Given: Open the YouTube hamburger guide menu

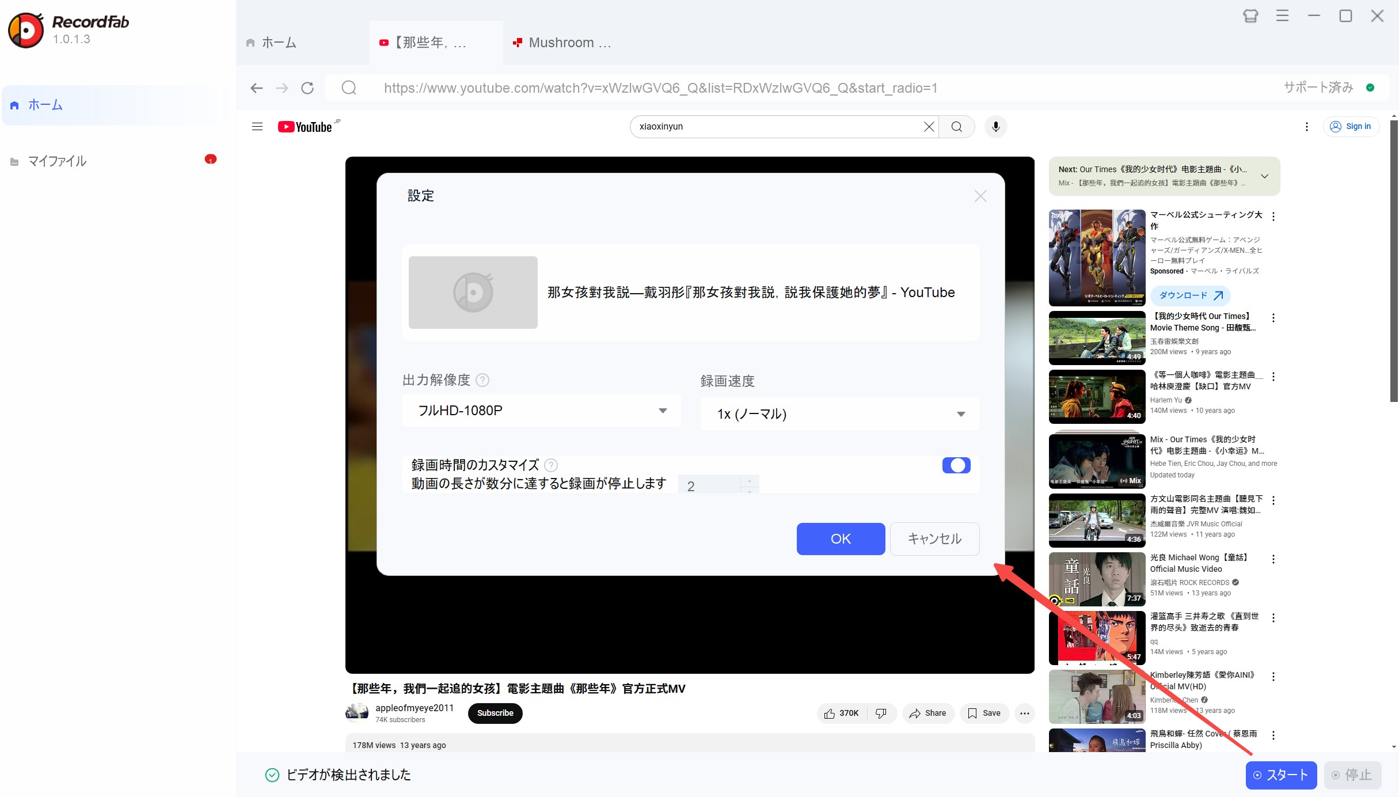Looking at the screenshot, I should [x=257, y=127].
